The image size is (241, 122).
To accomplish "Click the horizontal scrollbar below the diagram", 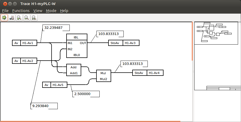I will tap(90, 121).
